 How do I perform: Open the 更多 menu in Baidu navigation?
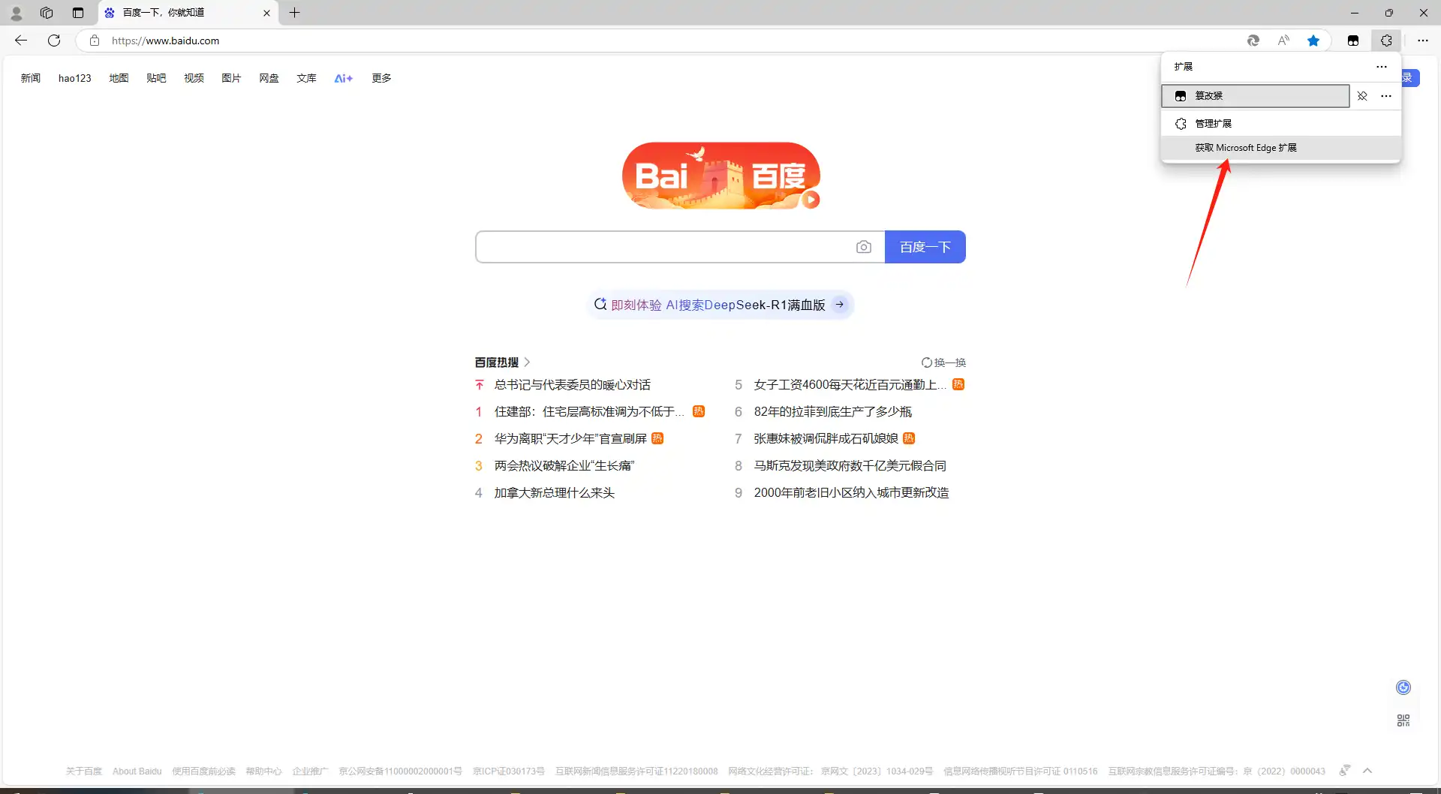click(x=381, y=78)
